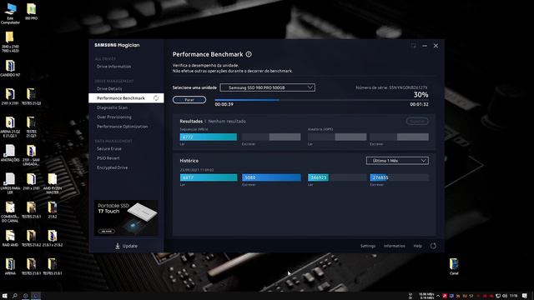The image size is (534, 300).
Task: Click the Parar button to stop benchmark
Action: click(x=189, y=100)
